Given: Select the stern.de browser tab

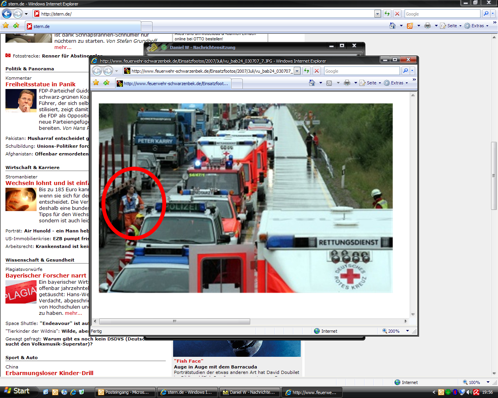Looking at the screenshot, I should (x=83, y=26).
